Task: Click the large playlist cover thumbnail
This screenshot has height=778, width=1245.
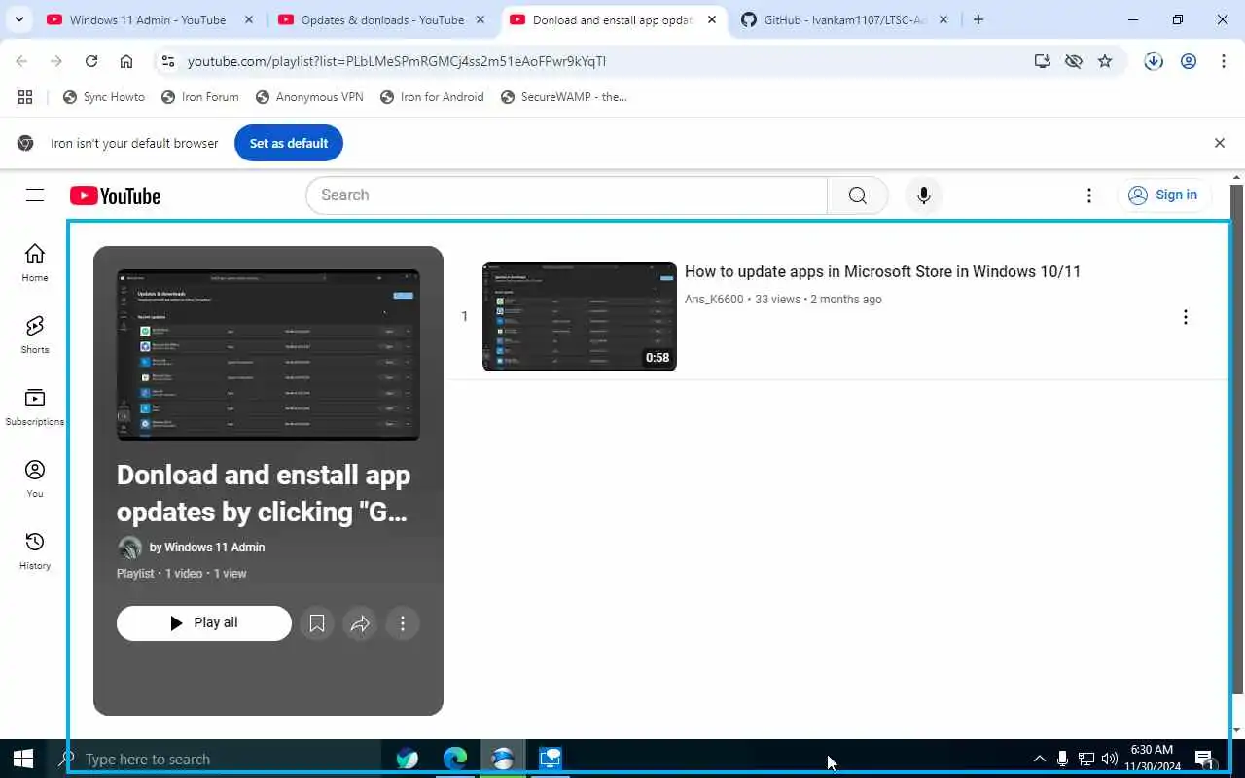Action: tap(268, 355)
